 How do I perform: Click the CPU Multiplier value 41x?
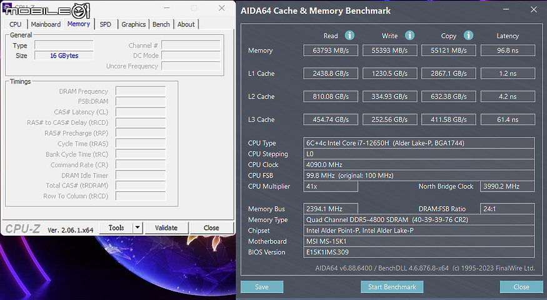[x=331, y=186]
